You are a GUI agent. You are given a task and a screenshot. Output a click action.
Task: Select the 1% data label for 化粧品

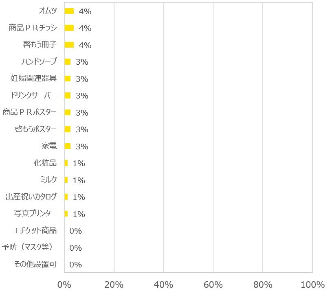click(x=79, y=163)
